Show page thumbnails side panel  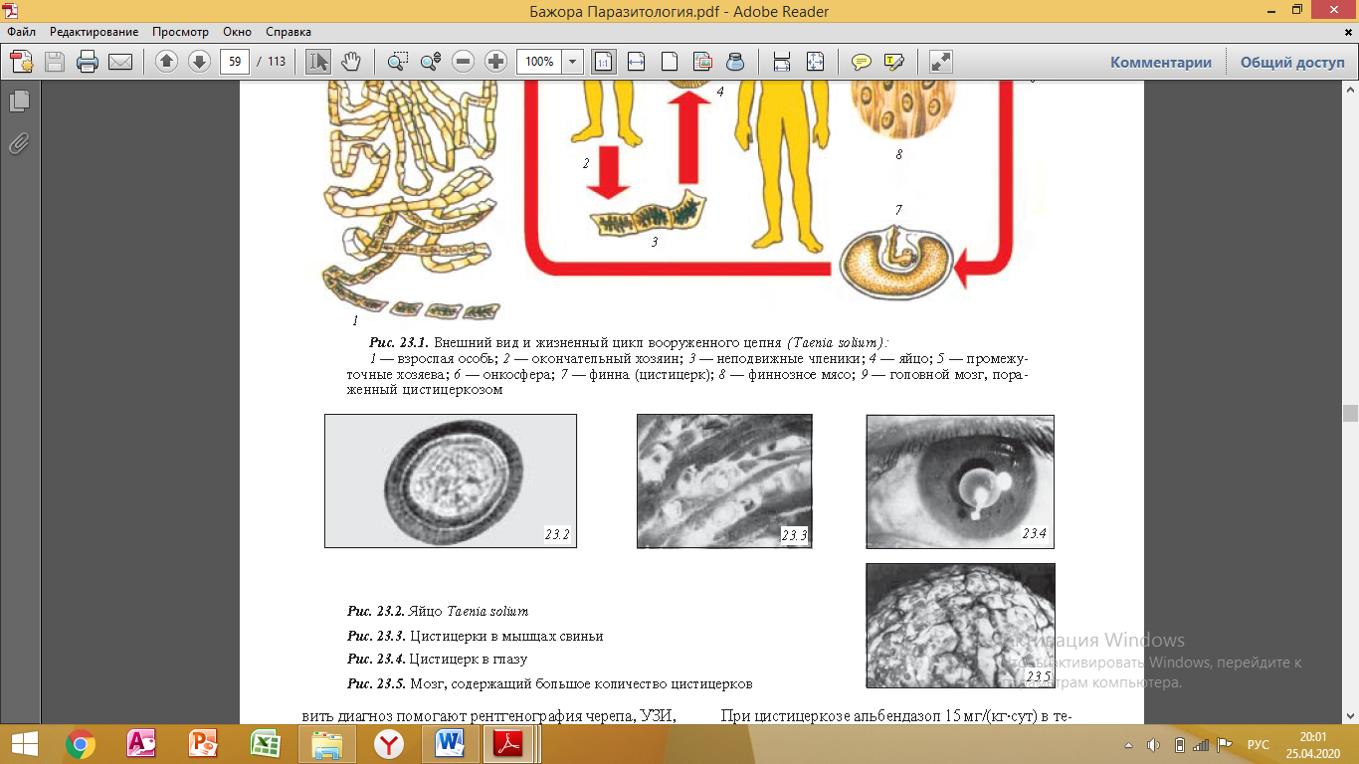19,100
